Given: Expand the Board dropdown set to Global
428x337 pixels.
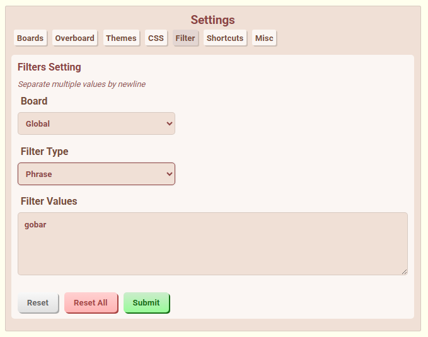Looking at the screenshot, I should click(x=96, y=123).
